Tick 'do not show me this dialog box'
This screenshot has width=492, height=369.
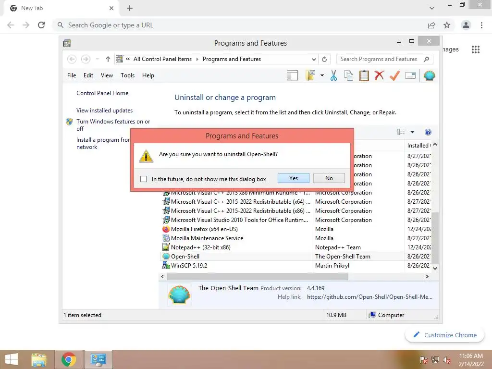(x=143, y=179)
